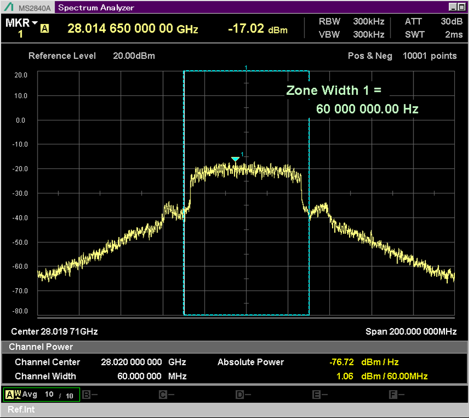Click the cyan marker 1 triangle on the trace
469x418 pixels.
pyautogui.click(x=235, y=159)
